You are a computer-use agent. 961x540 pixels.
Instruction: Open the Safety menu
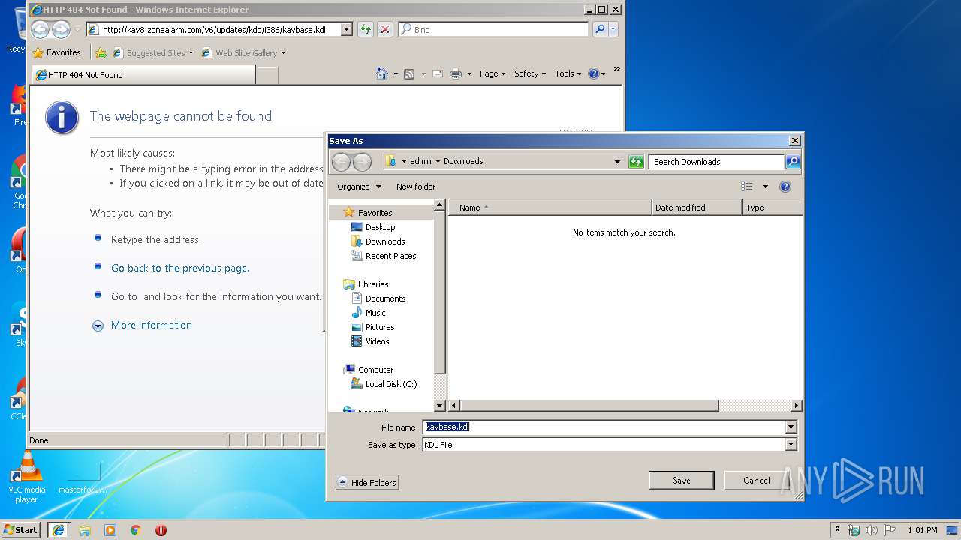530,73
